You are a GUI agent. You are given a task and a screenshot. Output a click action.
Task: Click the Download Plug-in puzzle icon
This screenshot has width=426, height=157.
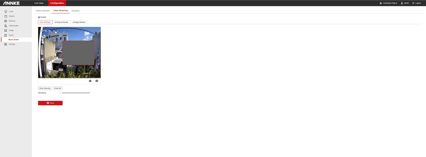coord(381,3)
